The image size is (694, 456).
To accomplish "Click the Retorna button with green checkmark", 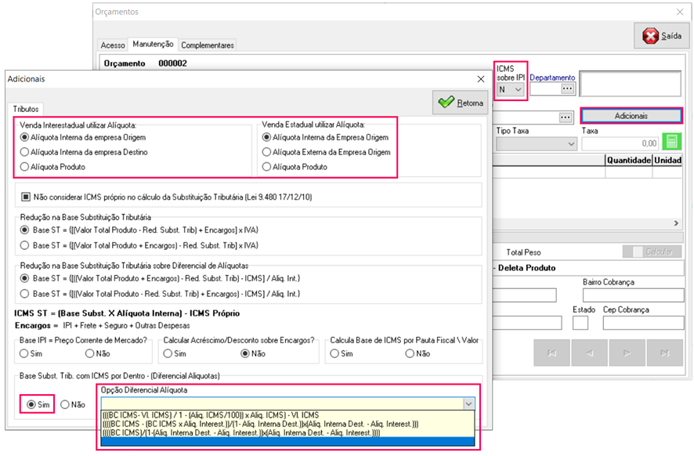I will [461, 103].
